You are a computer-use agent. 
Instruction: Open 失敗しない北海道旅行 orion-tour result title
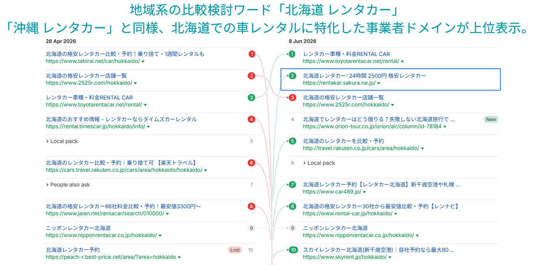[379, 119]
